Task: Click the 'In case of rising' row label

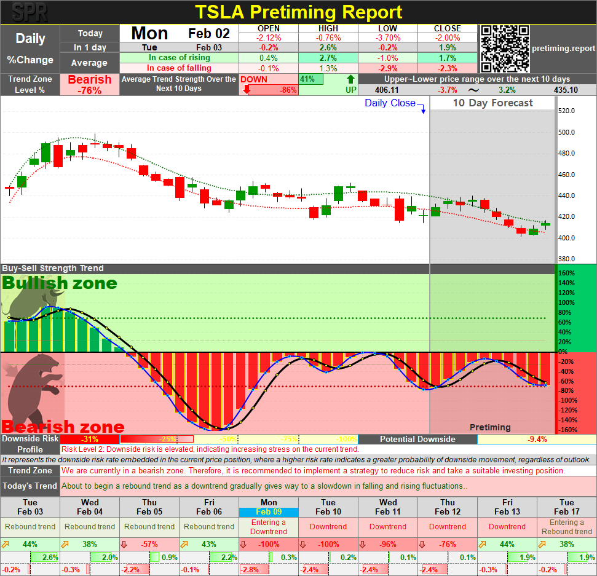Action: (x=180, y=58)
